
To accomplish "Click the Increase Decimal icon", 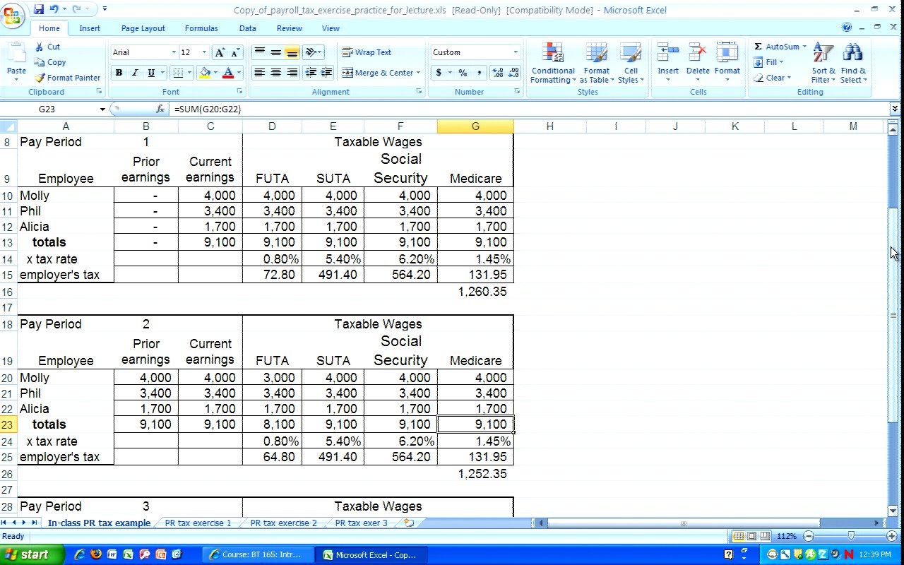I will point(496,73).
